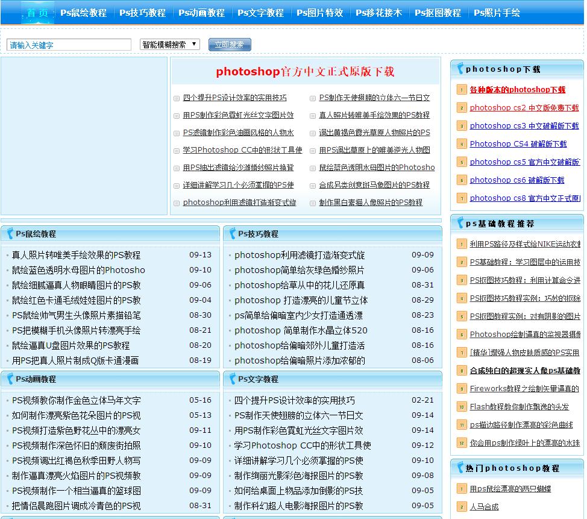Screen dimensions: 587x519
Task: Click the keyword search input box
Action: [68, 44]
